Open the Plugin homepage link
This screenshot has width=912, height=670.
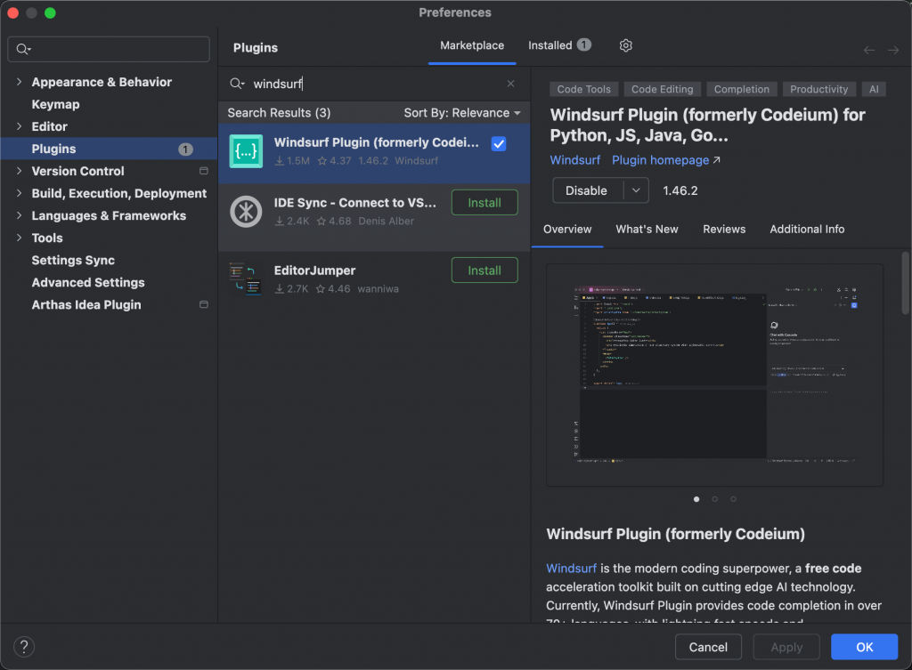tap(665, 160)
